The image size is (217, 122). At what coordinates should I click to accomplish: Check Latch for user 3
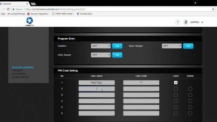coord(176,95)
